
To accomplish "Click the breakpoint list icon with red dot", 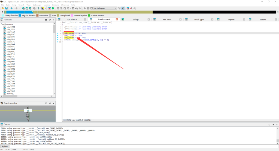I will [x=128, y=8].
